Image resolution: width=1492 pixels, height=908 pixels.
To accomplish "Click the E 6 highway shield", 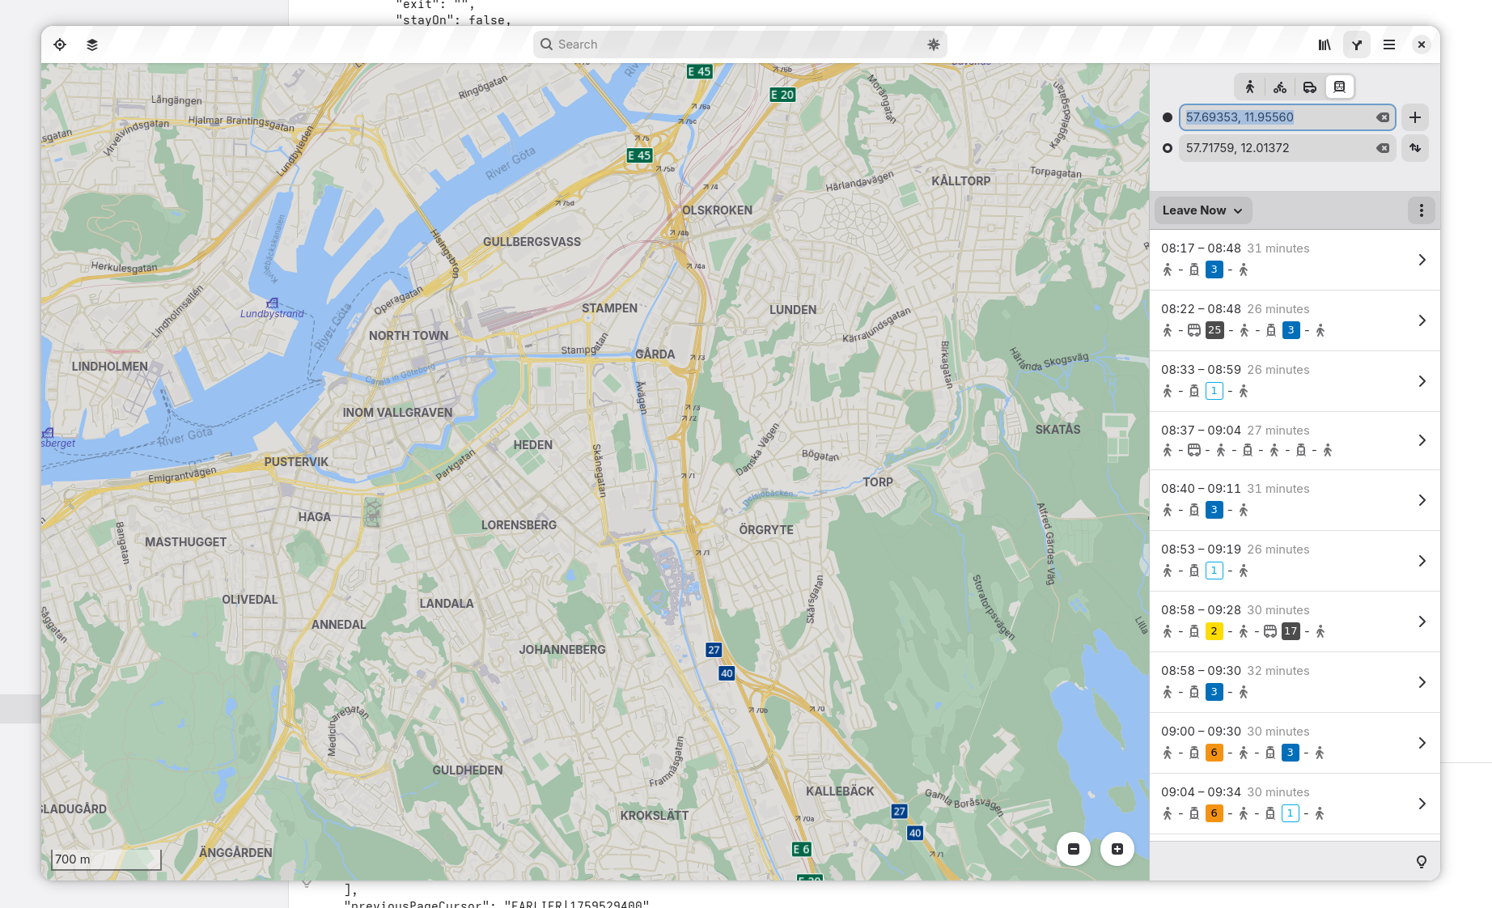I will tap(801, 849).
